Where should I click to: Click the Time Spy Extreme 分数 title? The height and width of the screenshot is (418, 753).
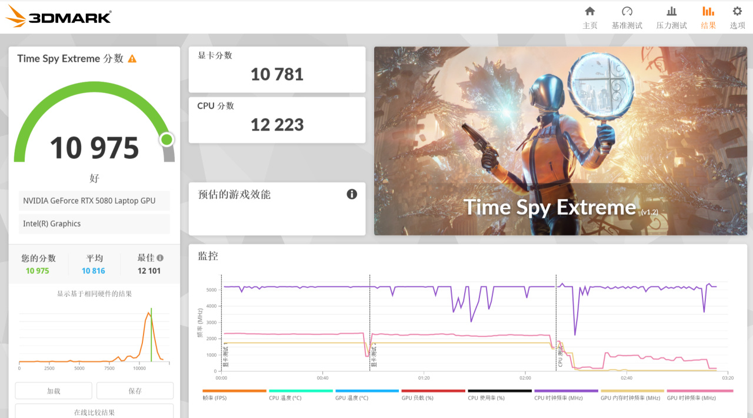click(71, 58)
